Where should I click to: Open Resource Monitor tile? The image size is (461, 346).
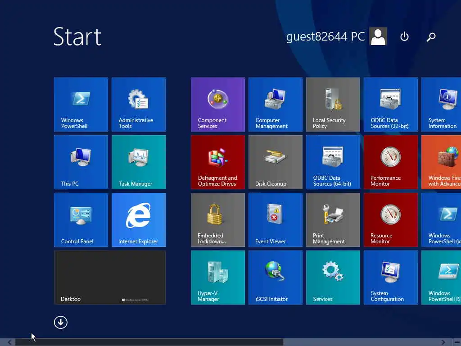click(x=390, y=220)
